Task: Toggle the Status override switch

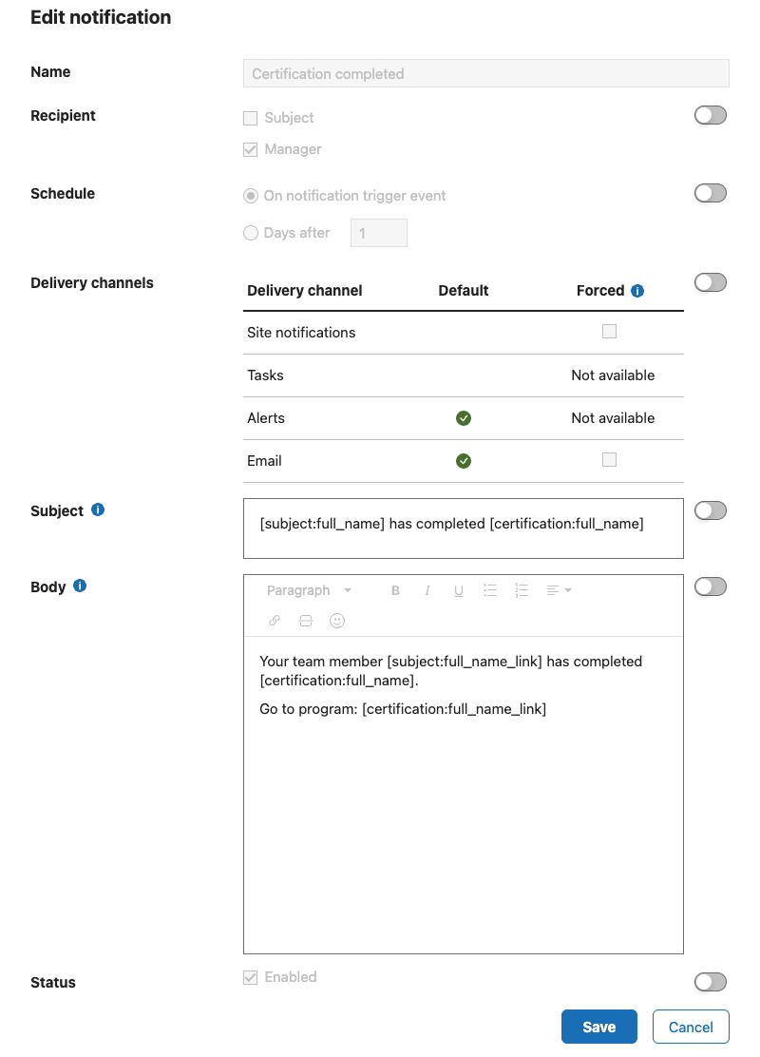Action: 711,982
